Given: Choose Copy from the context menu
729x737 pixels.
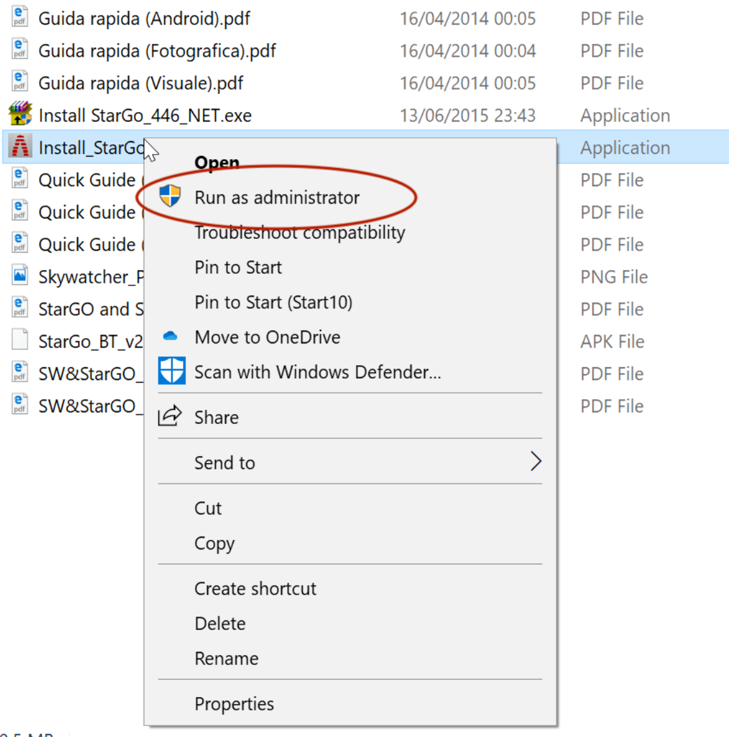Looking at the screenshot, I should click(214, 544).
